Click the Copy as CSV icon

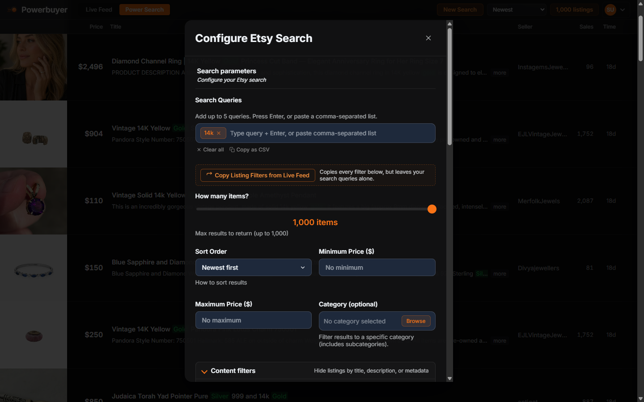click(232, 150)
